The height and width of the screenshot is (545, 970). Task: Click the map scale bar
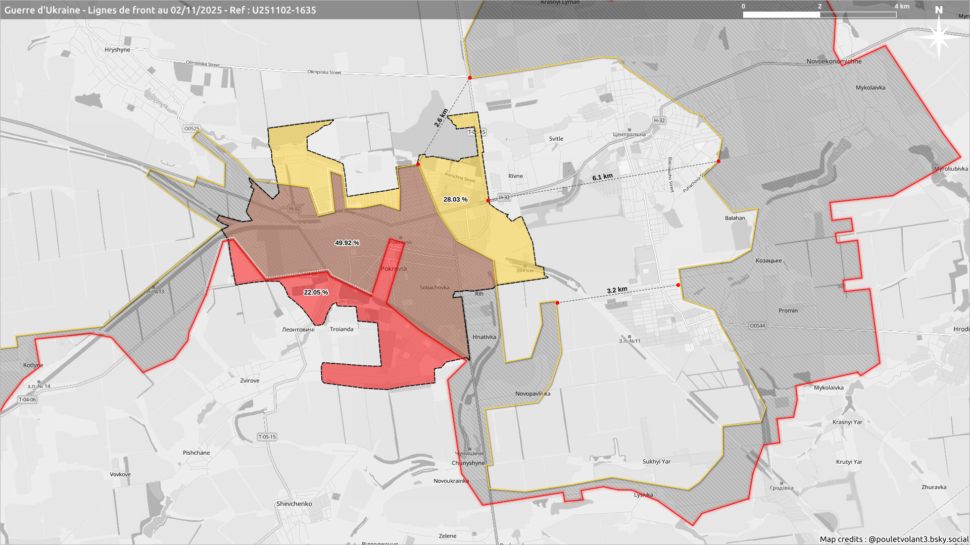pyautogui.click(x=819, y=15)
